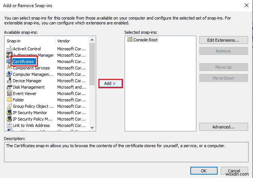Select the IP Security Policy icon
Image resolution: width=253 pixels, height=178 pixels.
(9, 119)
